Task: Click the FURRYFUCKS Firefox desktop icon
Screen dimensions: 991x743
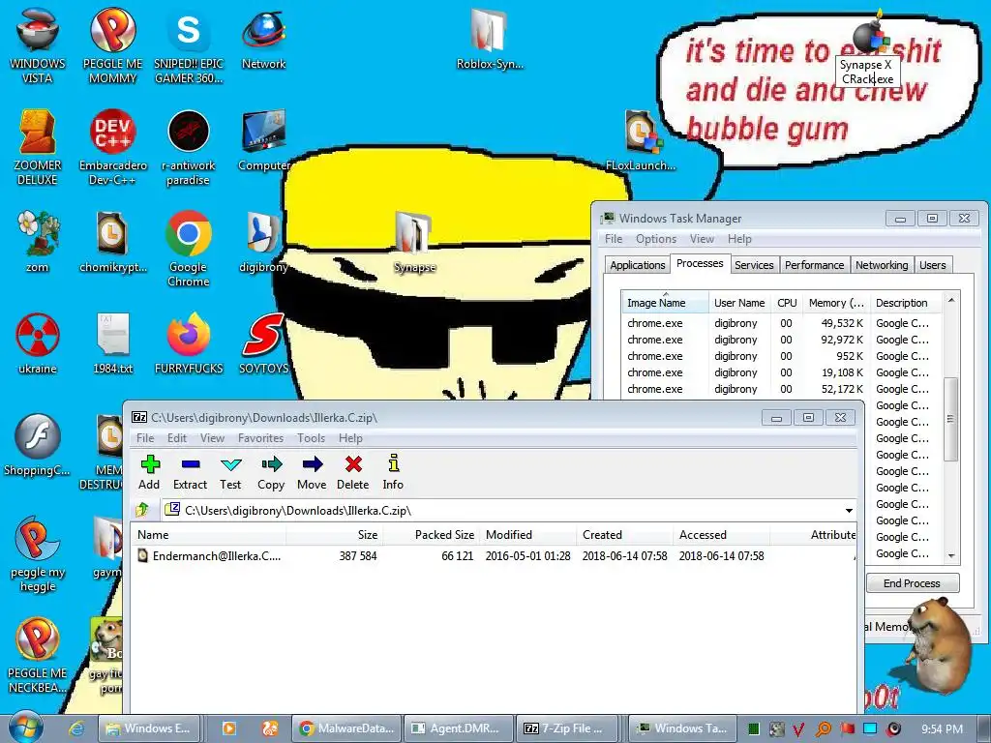Action: (x=189, y=344)
